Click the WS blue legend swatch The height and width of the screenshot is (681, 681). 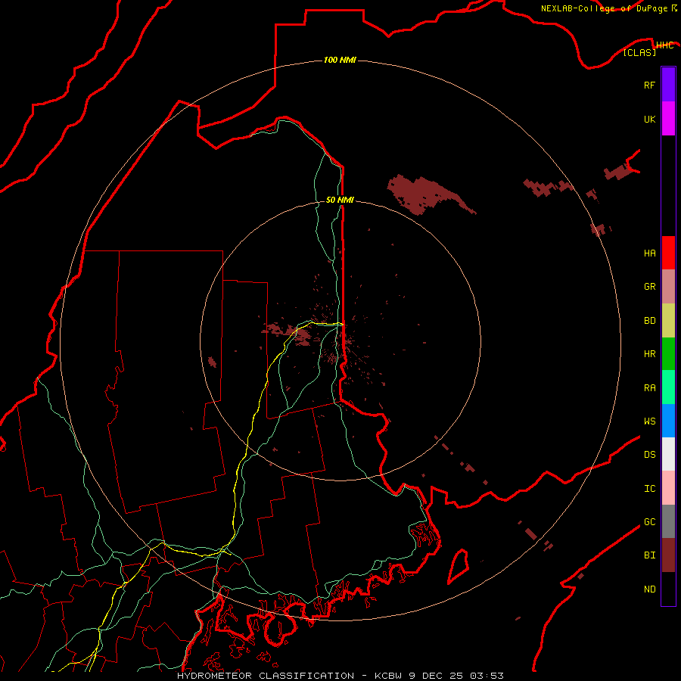click(668, 421)
